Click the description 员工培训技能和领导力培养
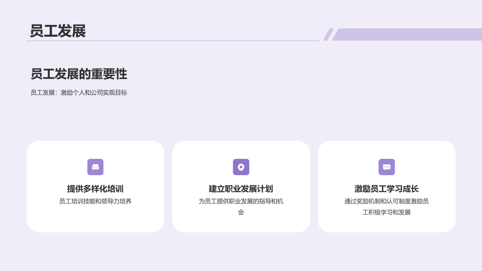This screenshot has height=271, width=482. coord(95,201)
